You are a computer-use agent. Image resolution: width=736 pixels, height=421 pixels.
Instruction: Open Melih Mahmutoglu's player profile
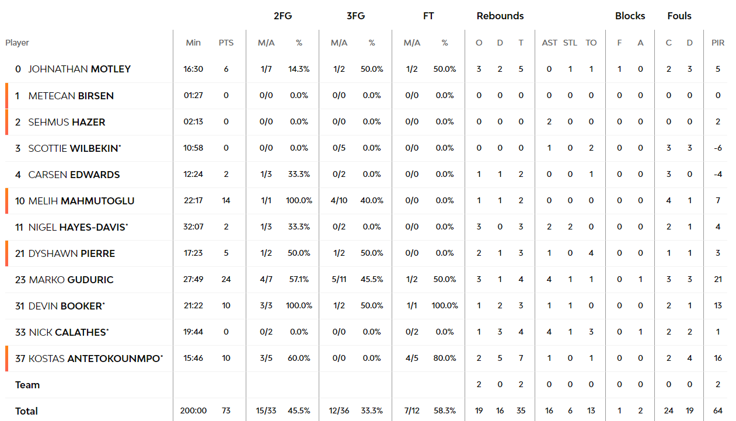tap(81, 201)
